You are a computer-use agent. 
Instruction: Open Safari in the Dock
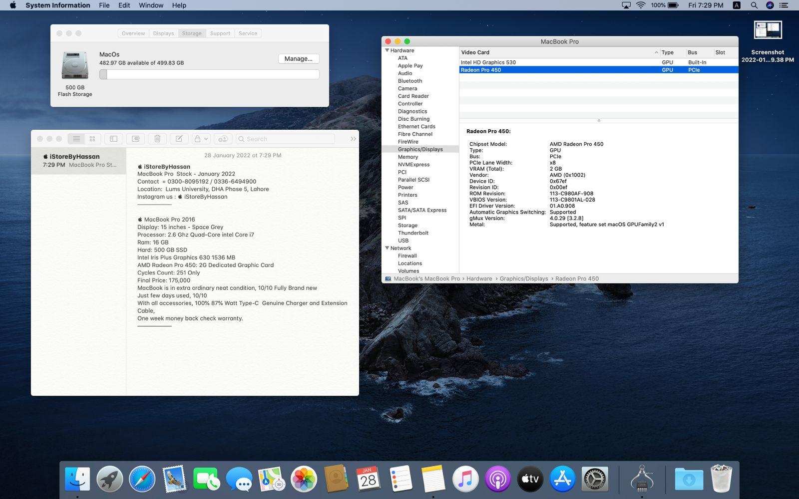click(142, 479)
